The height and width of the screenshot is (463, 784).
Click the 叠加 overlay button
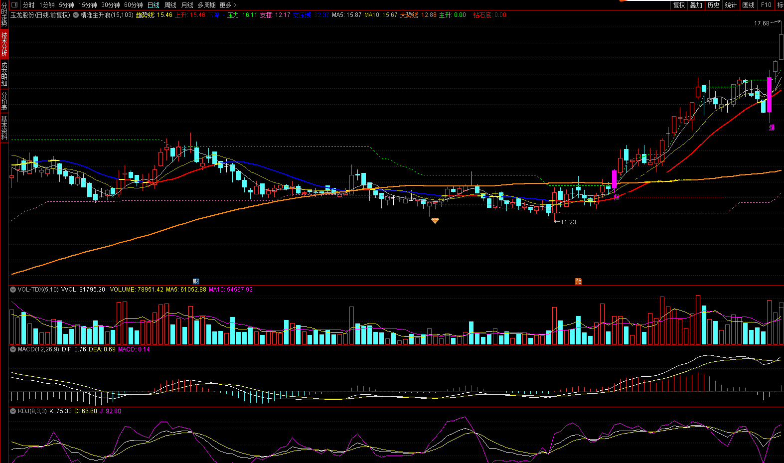(x=696, y=5)
